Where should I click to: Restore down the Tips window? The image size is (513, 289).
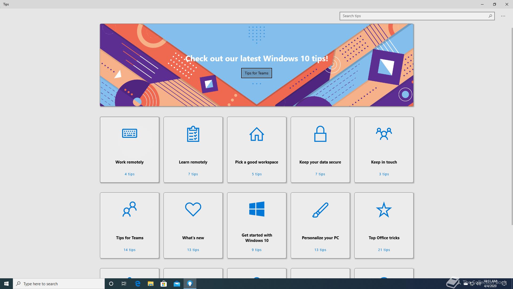(x=495, y=4)
